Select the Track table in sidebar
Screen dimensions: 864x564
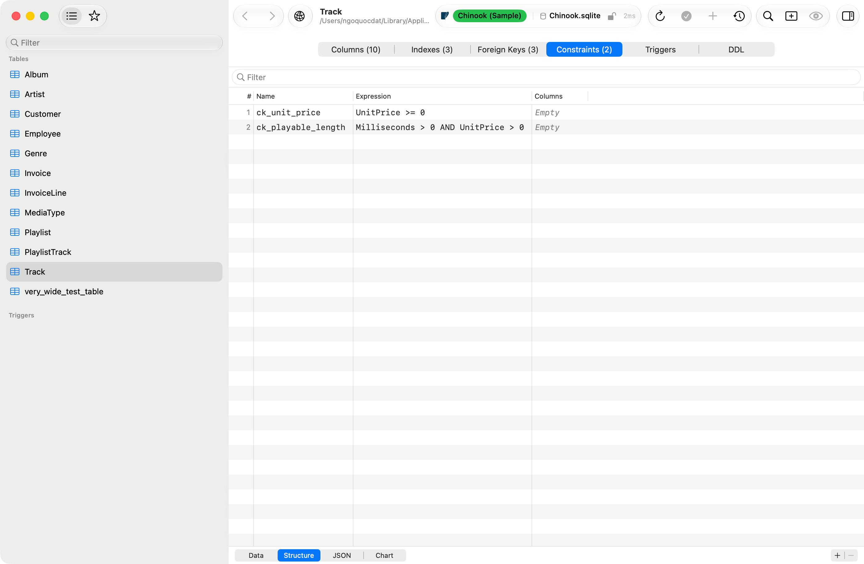pos(114,272)
